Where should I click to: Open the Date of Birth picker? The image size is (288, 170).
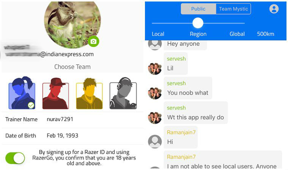(x=72, y=136)
